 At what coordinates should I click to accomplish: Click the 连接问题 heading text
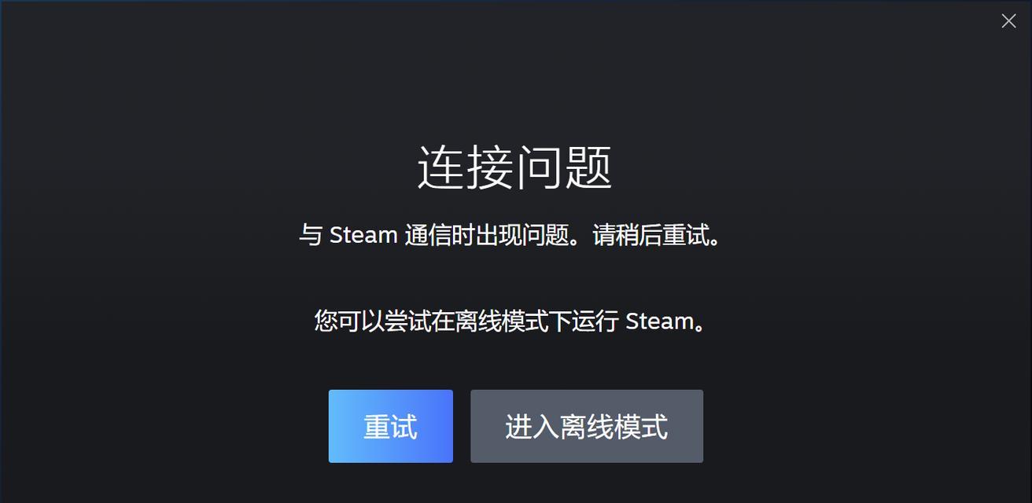pos(515,167)
